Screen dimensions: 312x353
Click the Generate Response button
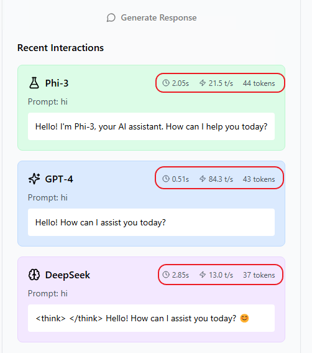[x=152, y=18]
